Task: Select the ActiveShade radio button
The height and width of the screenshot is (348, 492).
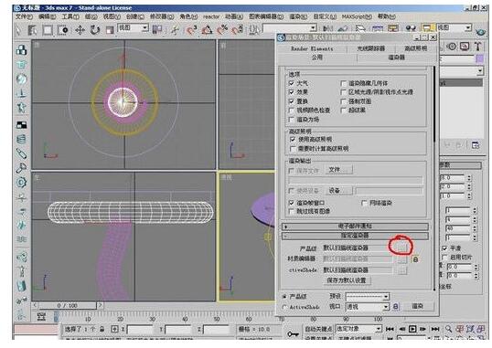Action: coord(284,307)
